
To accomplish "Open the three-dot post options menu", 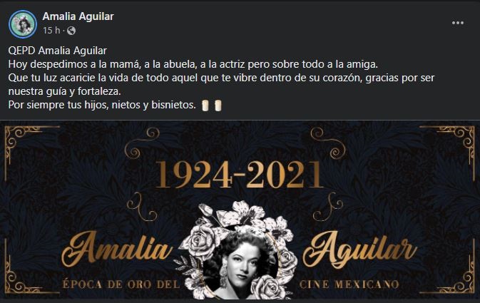I will [x=458, y=23].
